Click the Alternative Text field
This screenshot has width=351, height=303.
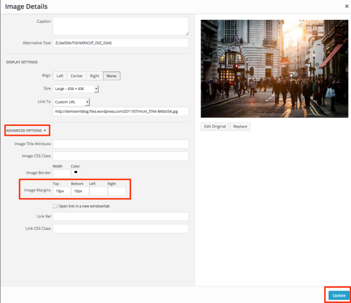coord(121,43)
